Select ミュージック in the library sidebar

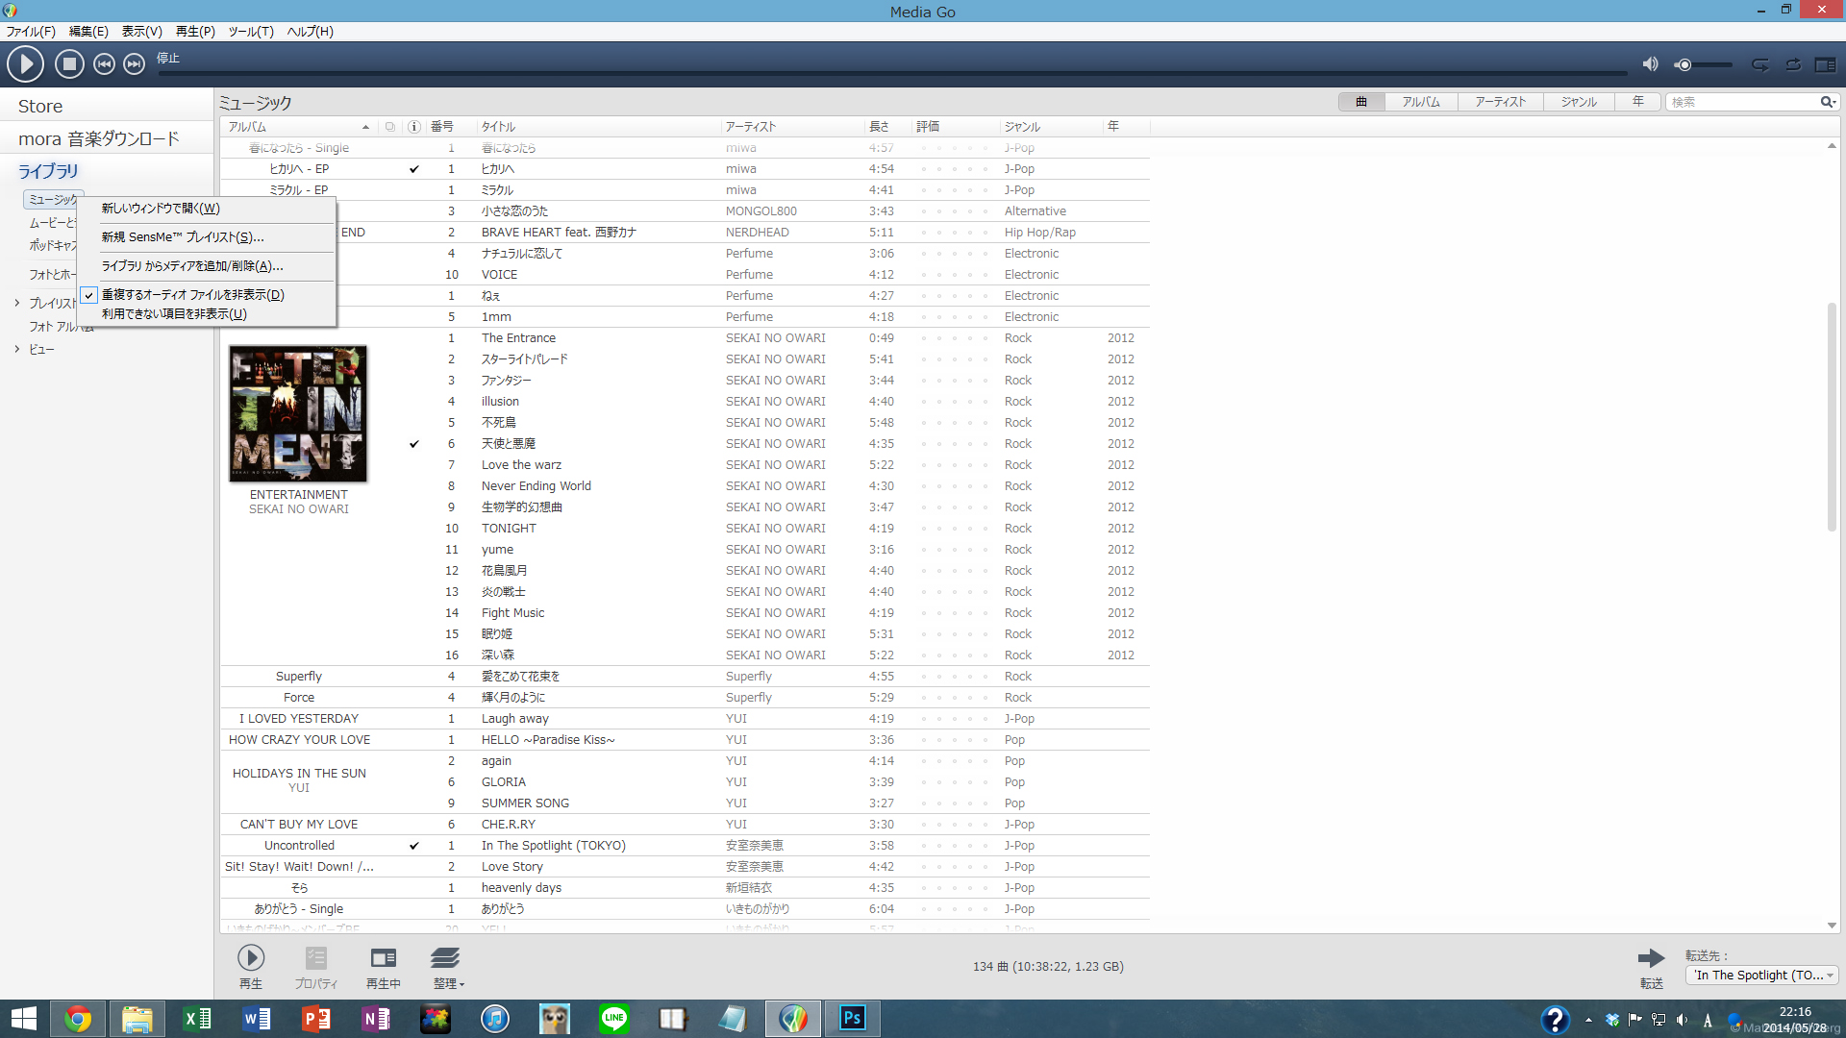click(53, 199)
